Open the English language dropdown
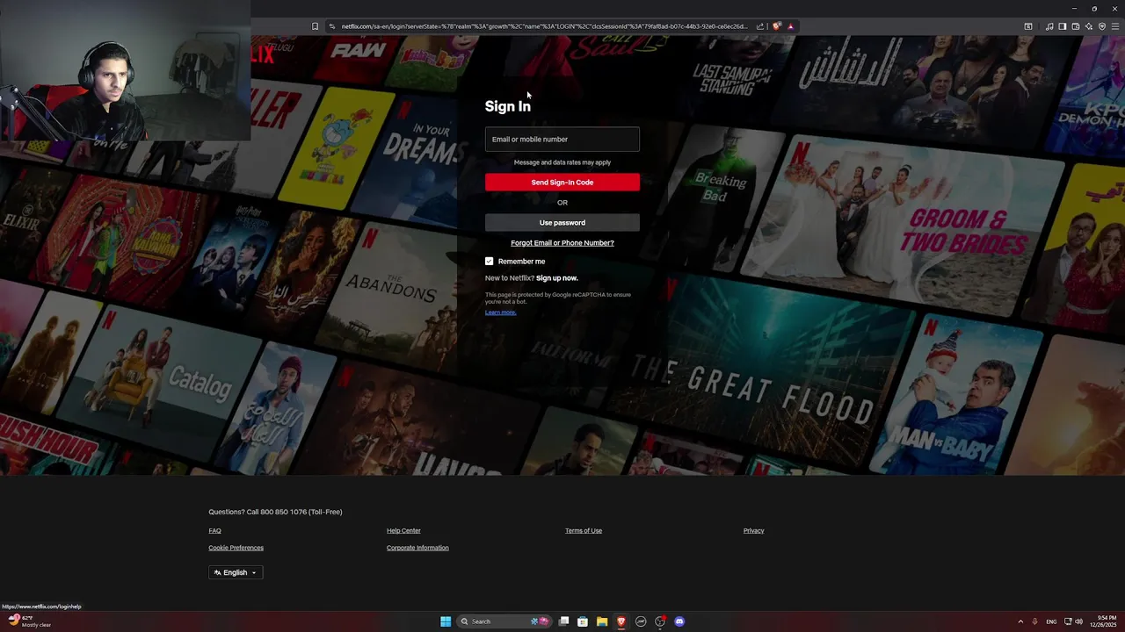This screenshot has width=1125, height=632. [x=236, y=572]
